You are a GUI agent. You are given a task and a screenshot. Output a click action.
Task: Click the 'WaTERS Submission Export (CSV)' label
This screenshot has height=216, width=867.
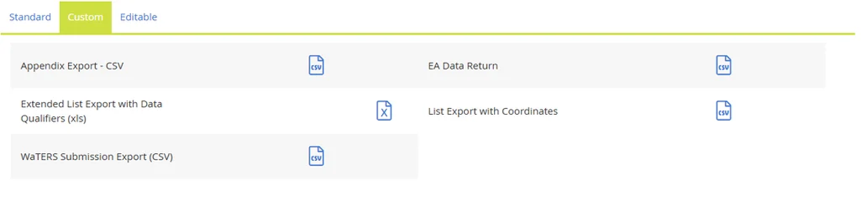(97, 157)
